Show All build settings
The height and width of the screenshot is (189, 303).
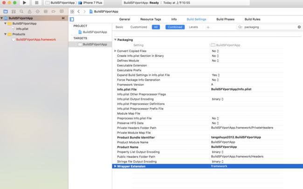(x=156, y=27)
